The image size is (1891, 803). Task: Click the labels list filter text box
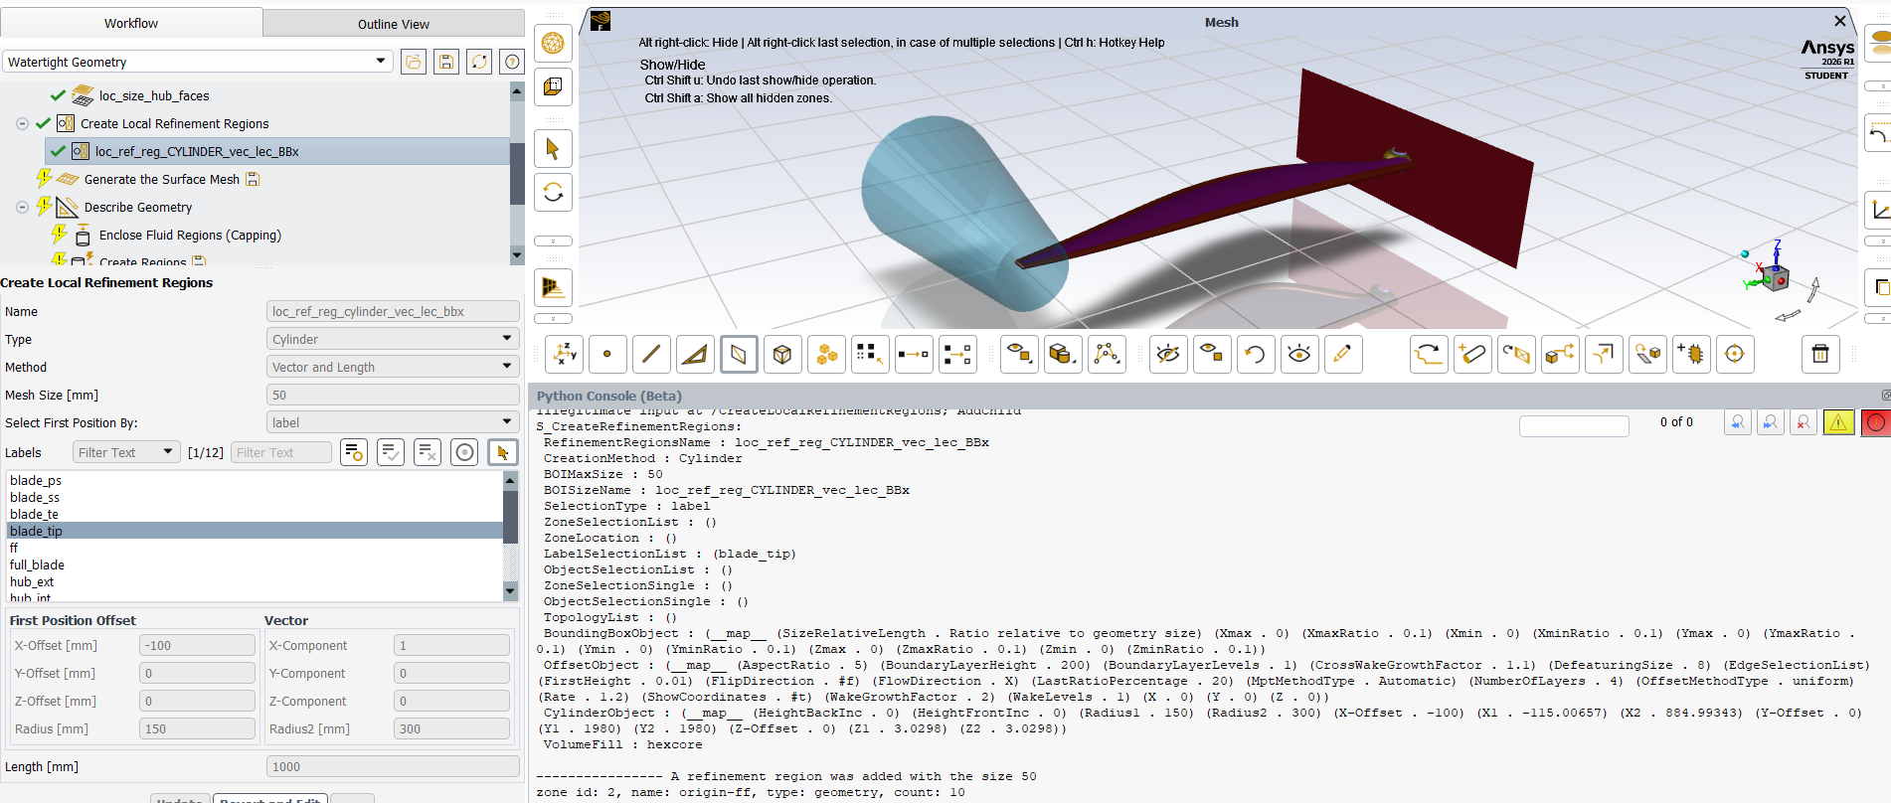pyautogui.click(x=281, y=452)
